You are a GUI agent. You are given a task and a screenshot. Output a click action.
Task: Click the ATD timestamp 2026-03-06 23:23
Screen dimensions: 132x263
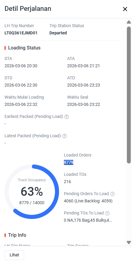click(x=83, y=85)
